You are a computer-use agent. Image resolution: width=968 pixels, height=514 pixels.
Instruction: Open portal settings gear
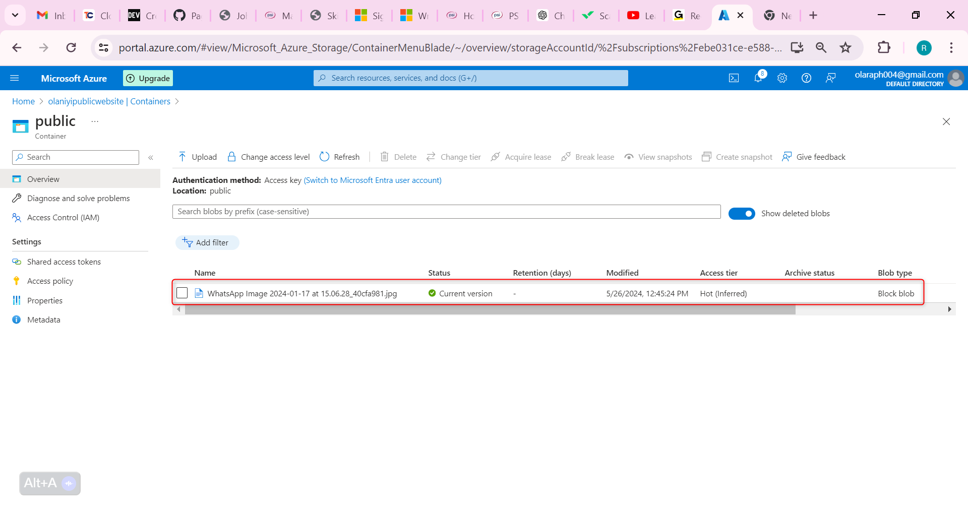(x=782, y=78)
